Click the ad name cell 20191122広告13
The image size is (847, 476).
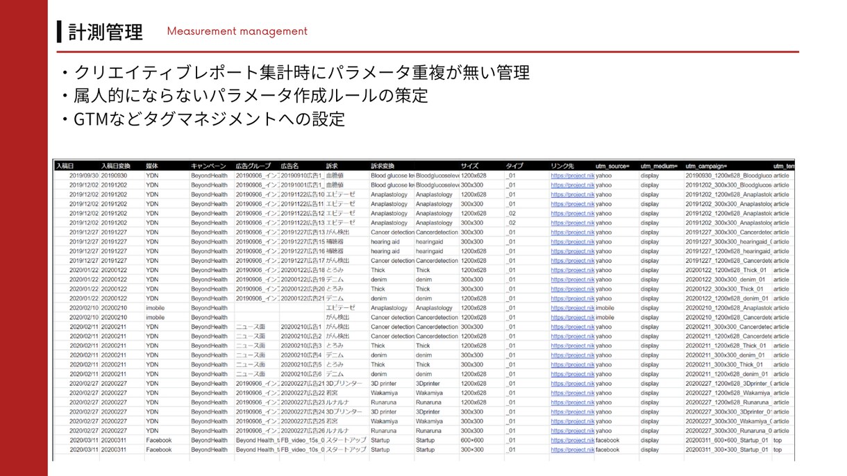coord(303,223)
